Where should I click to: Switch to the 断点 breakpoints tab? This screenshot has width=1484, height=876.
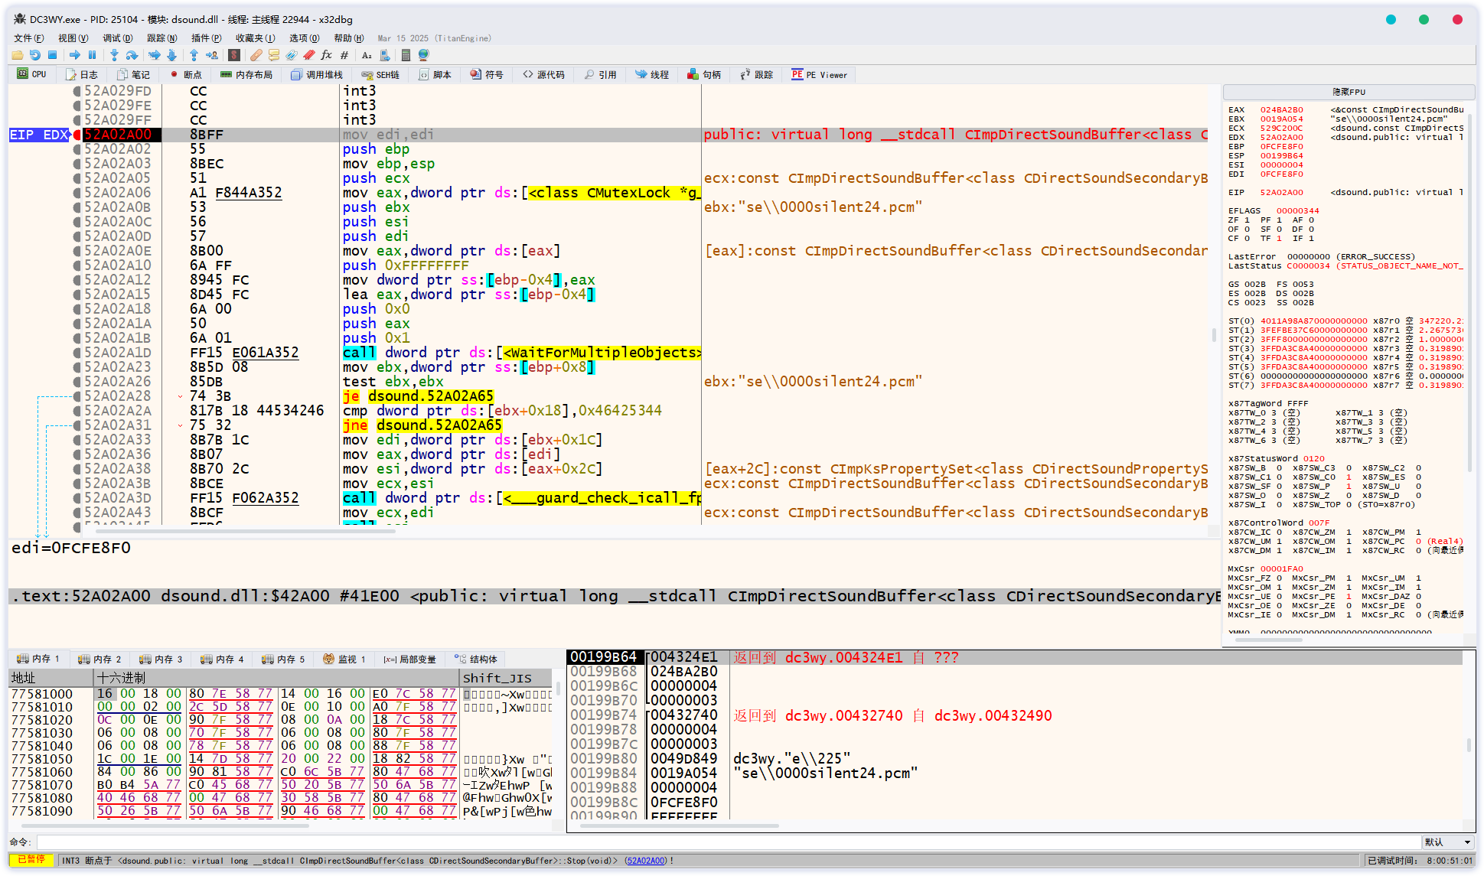(185, 75)
